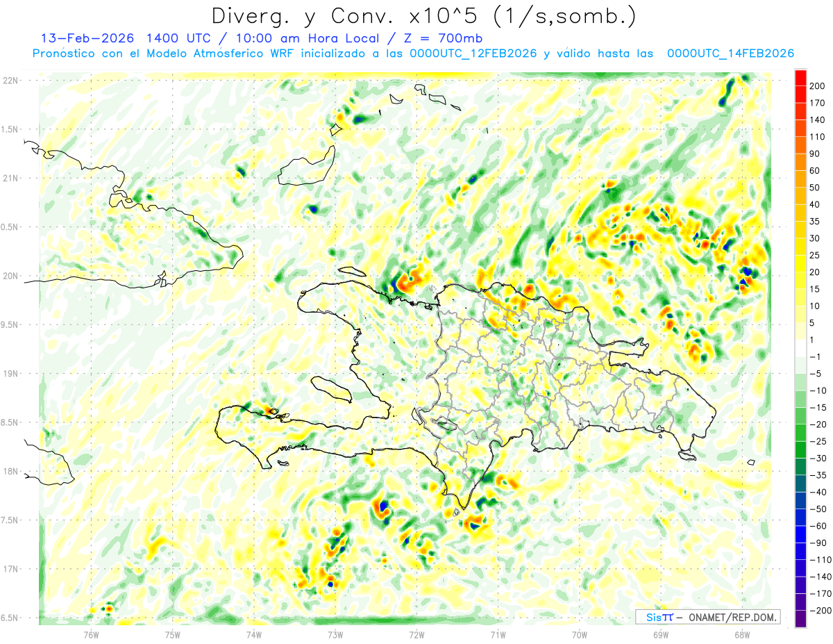Click the '140' color scale value

[817, 120]
